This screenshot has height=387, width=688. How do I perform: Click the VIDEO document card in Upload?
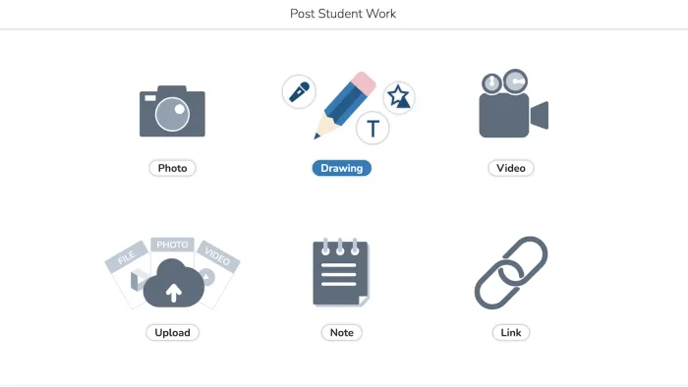point(219,272)
